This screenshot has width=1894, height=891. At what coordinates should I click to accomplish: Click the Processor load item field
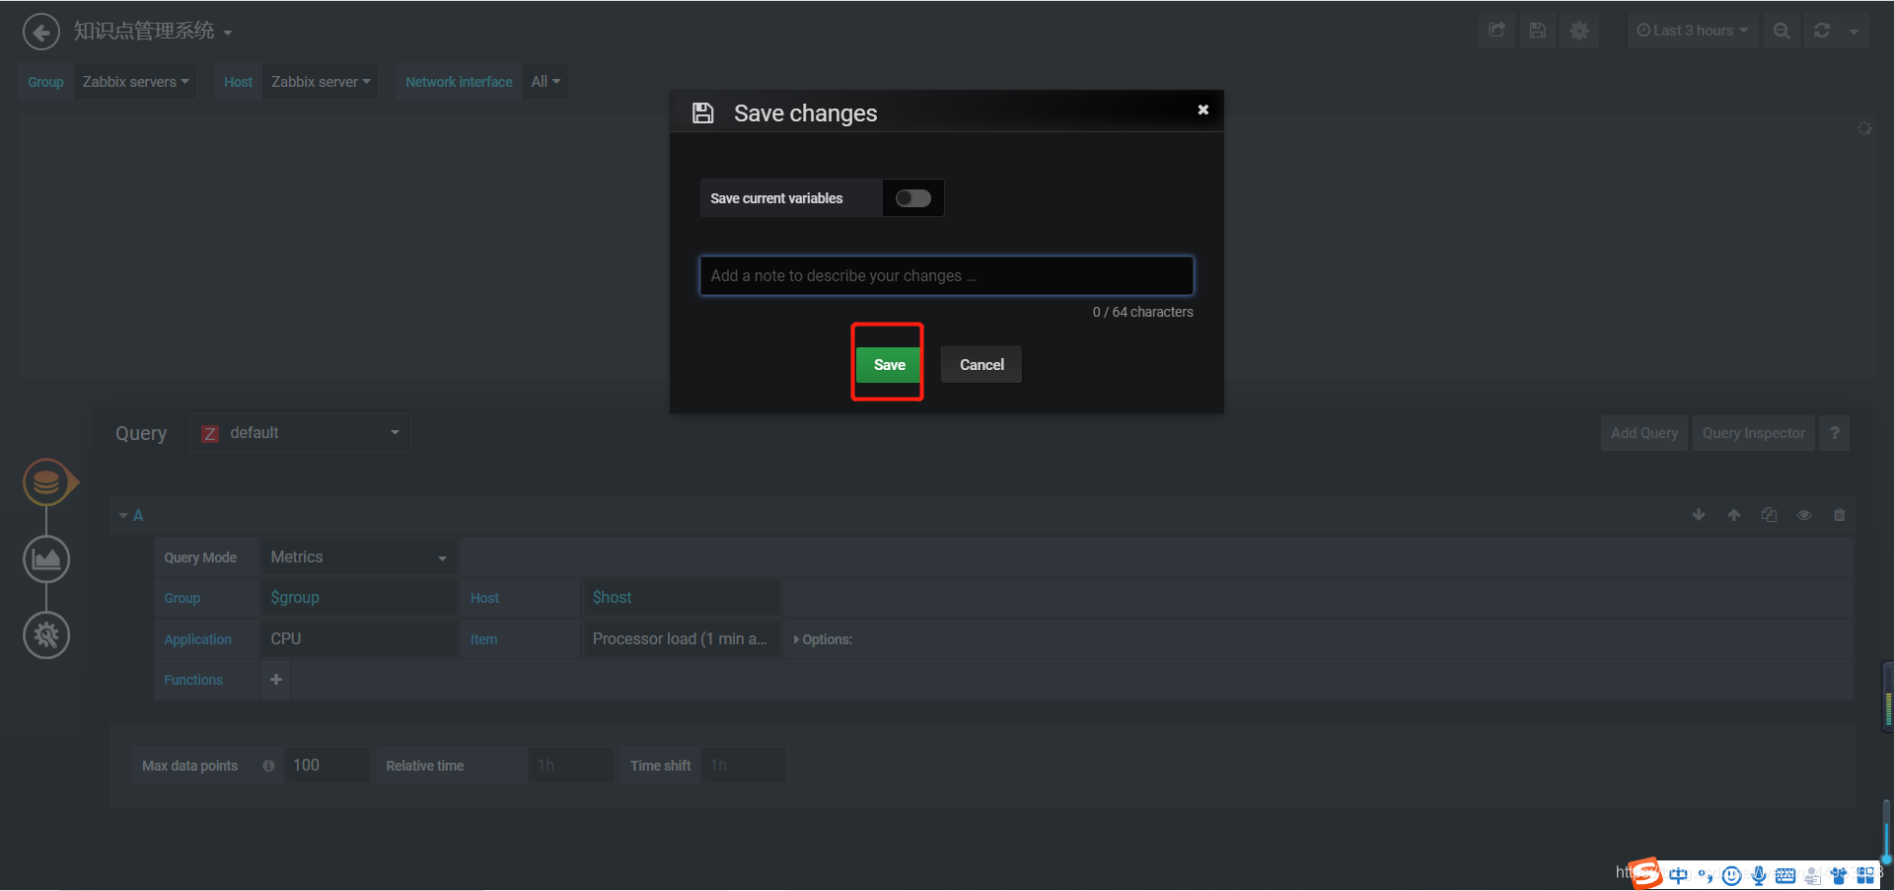pos(682,639)
